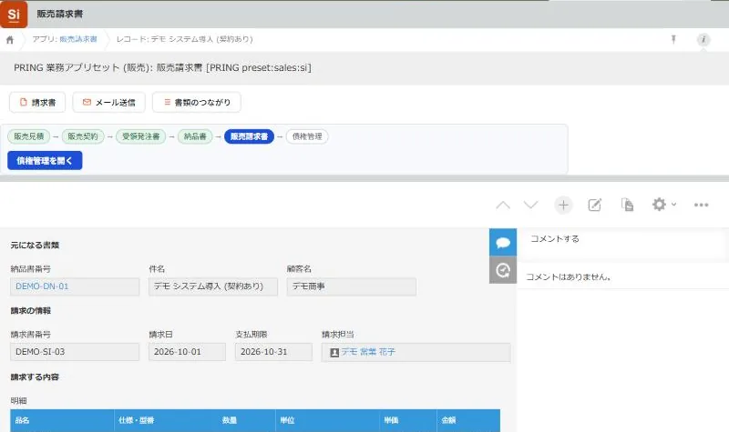Click the 件名 field デモ システム導入 (契約あり)
Image resolution: width=729 pixels, height=432 pixels.
(x=213, y=286)
